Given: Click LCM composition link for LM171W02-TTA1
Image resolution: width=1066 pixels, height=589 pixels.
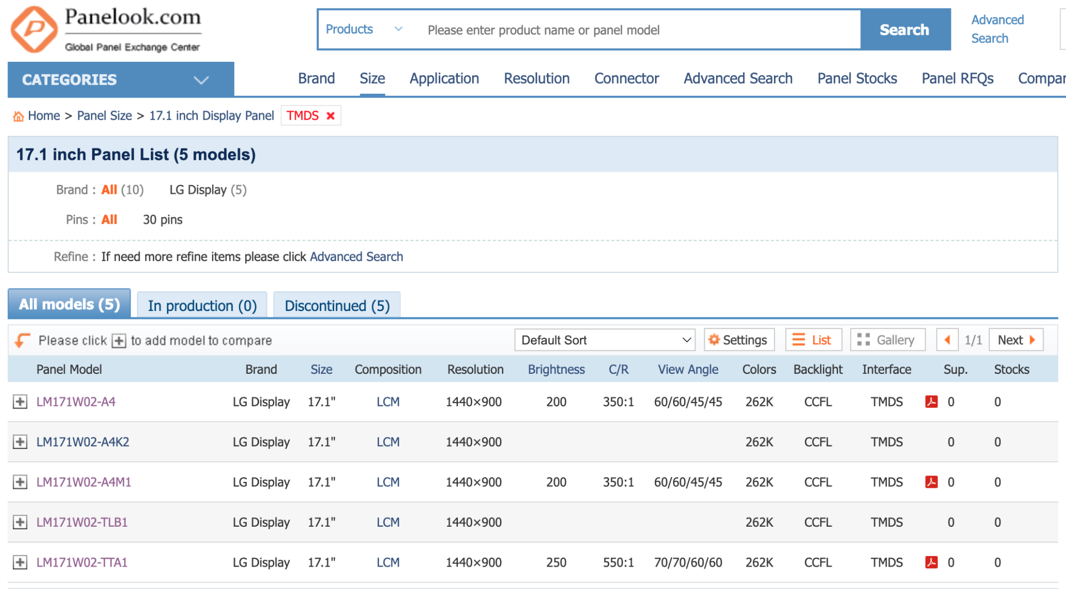Looking at the screenshot, I should click(x=388, y=562).
